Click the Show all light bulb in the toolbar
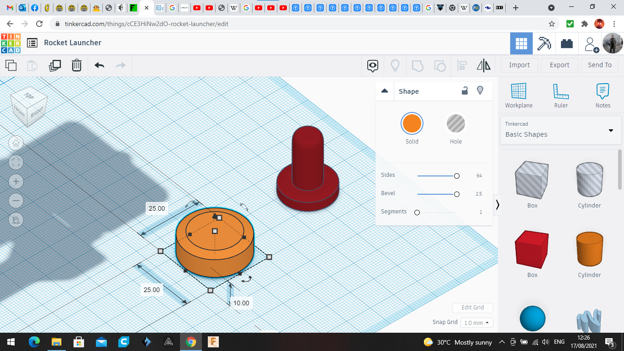Image resolution: width=624 pixels, height=351 pixels. coord(395,66)
